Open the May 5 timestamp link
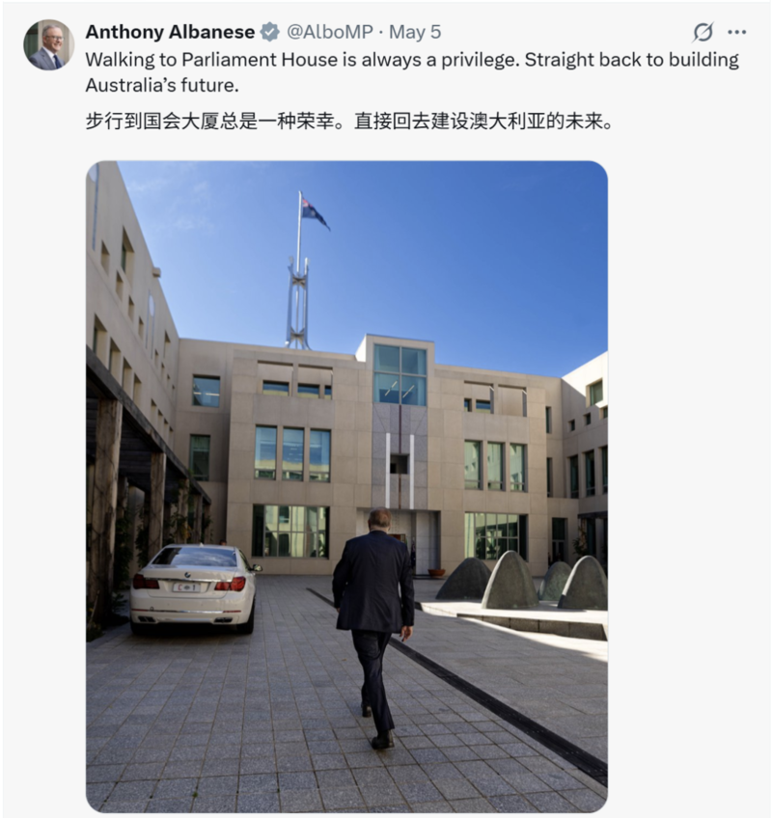The width and height of the screenshot is (772, 818). click(x=415, y=32)
